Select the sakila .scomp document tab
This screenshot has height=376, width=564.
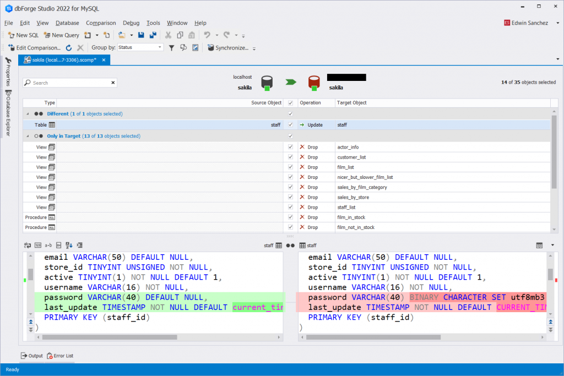(64, 60)
